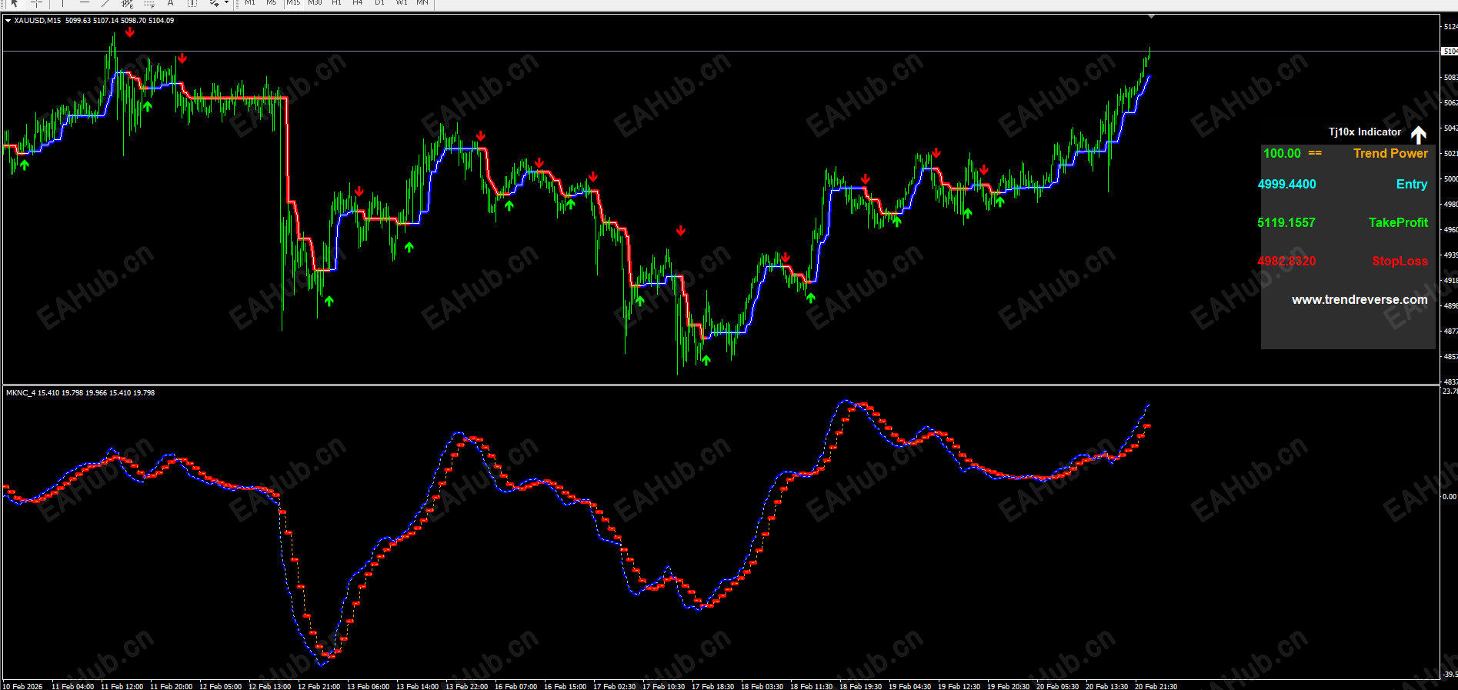Select the Equidistant Channel tool

(128, 3)
